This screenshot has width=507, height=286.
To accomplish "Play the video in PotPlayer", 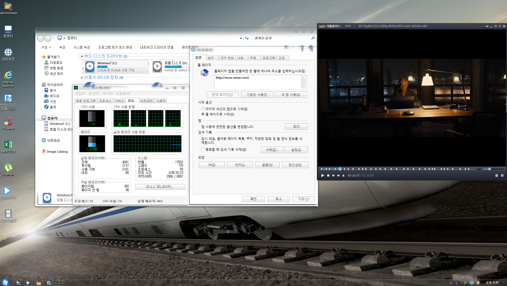I will [x=323, y=175].
